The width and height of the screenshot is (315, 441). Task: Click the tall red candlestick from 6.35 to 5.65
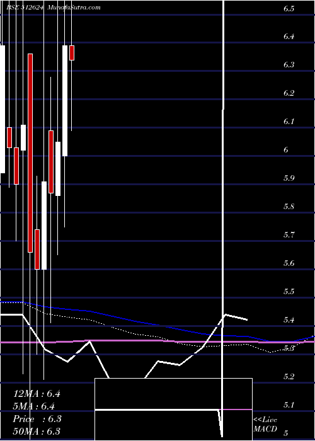(30, 152)
